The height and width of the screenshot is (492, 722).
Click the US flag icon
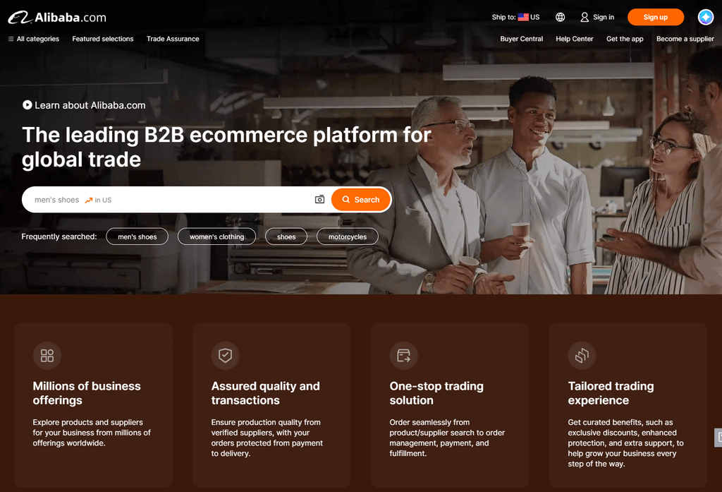point(523,17)
